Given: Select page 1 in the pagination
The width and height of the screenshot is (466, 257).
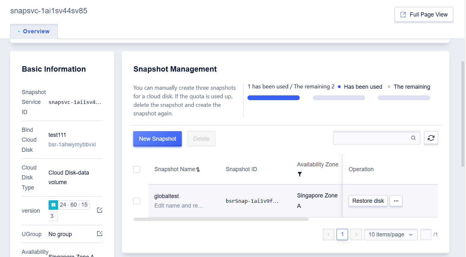Looking at the screenshot, I should click(x=342, y=235).
